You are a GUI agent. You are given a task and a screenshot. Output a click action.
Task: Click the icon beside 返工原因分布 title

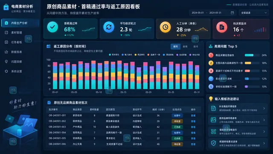[x=49, y=46]
